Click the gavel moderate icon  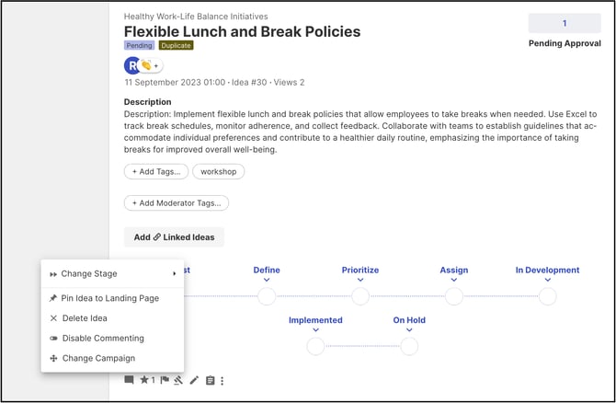178,379
